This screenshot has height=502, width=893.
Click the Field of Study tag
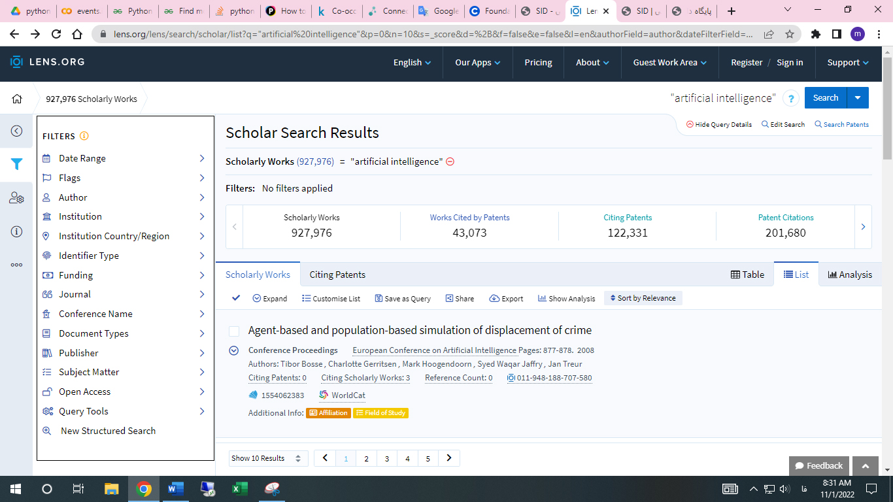point(380,413)
